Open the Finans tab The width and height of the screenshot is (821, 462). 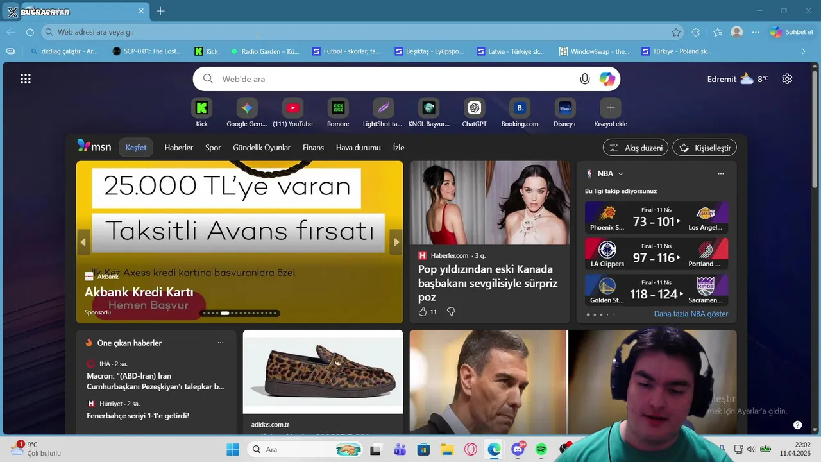(313, 148)
